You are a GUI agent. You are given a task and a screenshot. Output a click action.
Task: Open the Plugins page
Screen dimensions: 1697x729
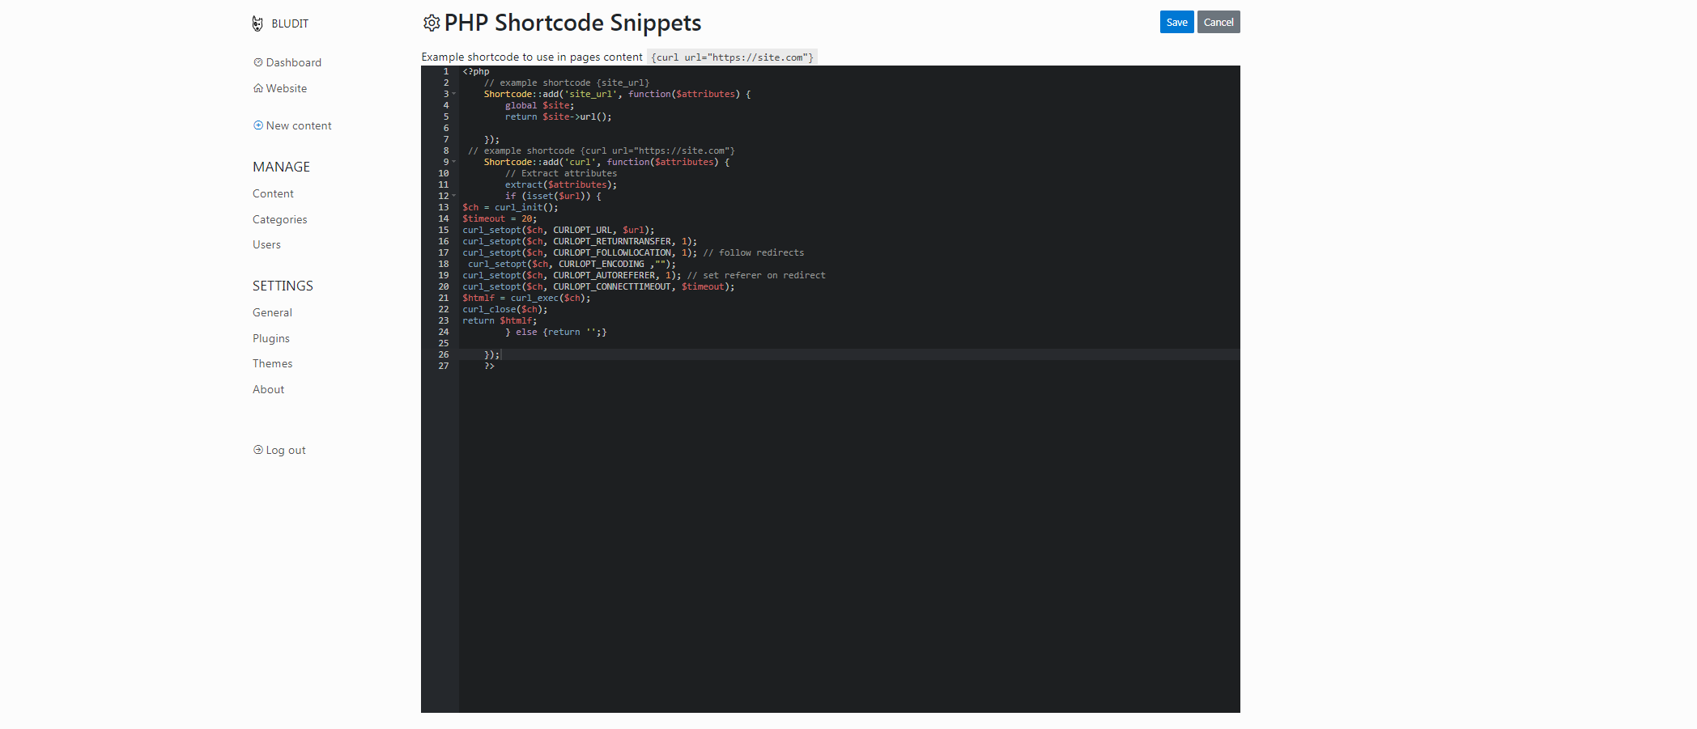point(270,338)
